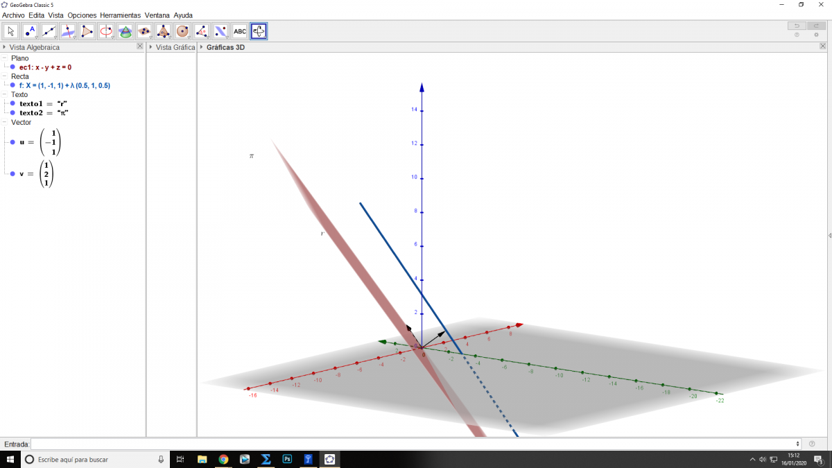832x468 pixels.
Task: Choose the Line through two points tool
Action: click(x=49, y=31)
